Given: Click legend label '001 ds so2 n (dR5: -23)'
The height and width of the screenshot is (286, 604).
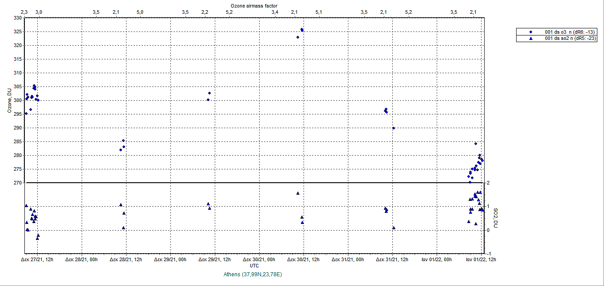Looking at the screenshot, I should [x=570, y=39].
